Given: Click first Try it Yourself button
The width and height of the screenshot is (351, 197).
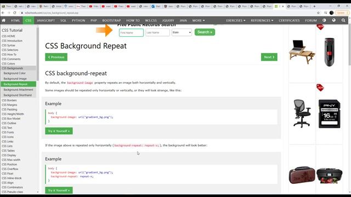Looking at the screenshot, I should pos(59,131).
